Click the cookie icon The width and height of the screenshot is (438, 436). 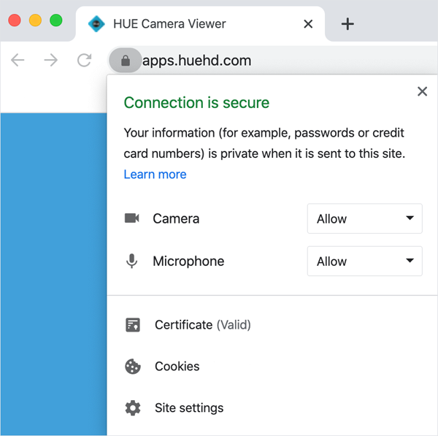[x=133, y=367]
